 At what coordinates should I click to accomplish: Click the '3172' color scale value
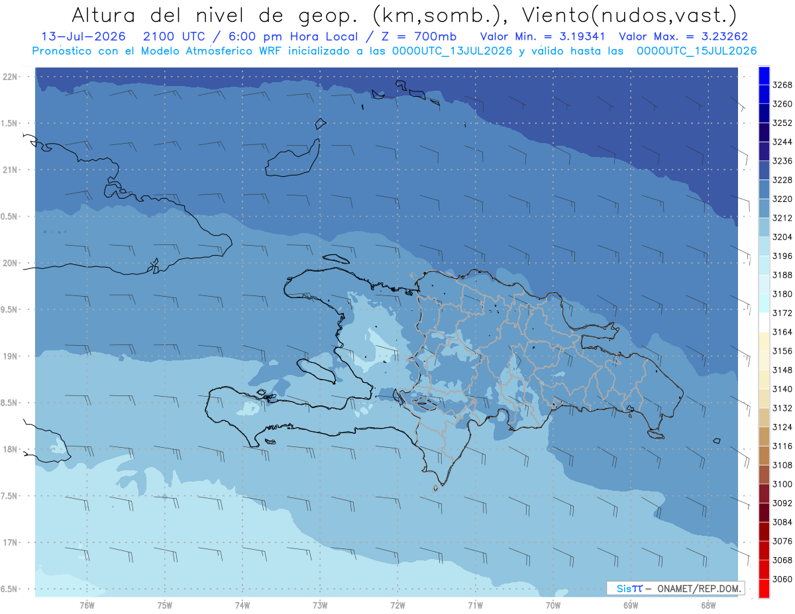pos(782,313)
